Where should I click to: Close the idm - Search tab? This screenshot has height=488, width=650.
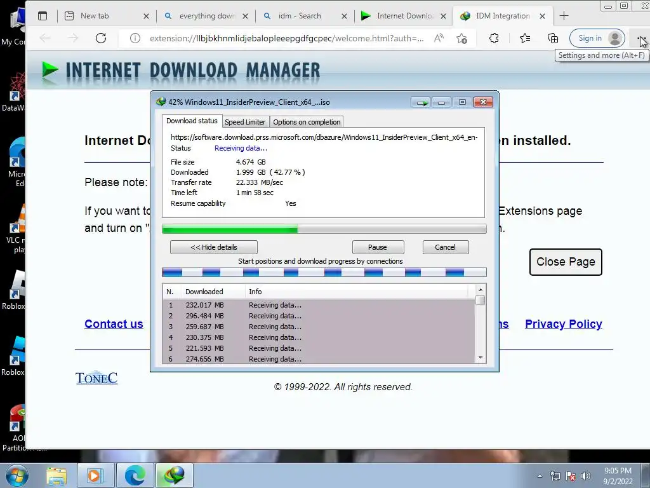(344, 16)
